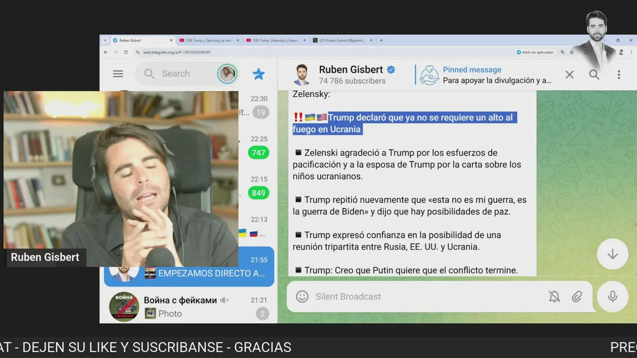Reload the page with the refresh icon
Image resolution: width=637 pixels, height=358 pixels.
point(125,52)
